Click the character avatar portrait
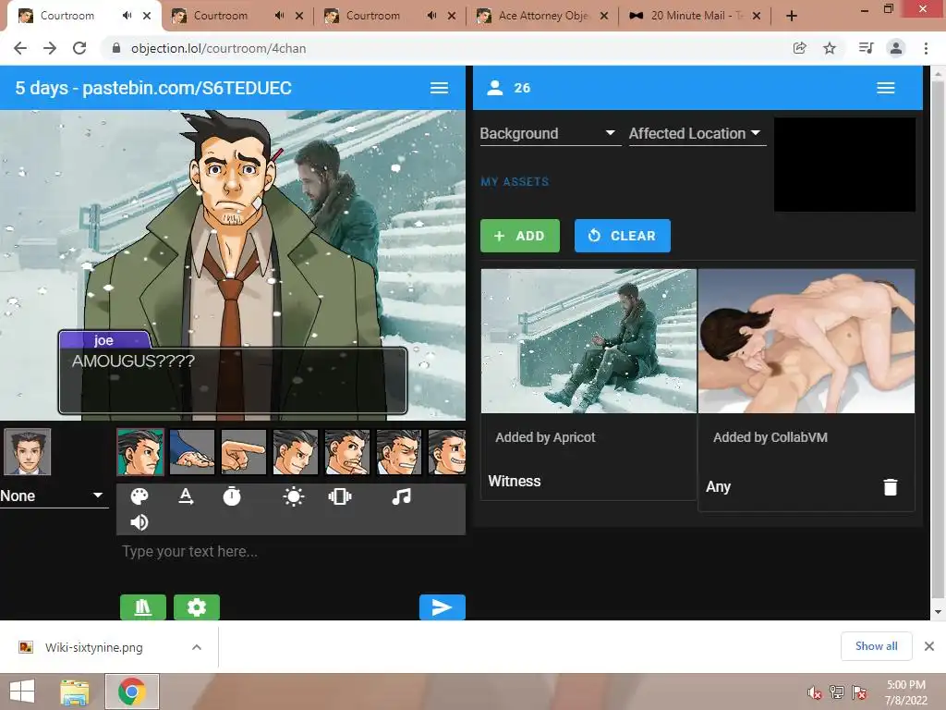 pyautogui.click(x=27, y=451)
